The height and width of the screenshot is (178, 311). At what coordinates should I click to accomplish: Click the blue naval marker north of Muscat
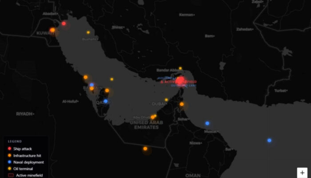click(207, 123)
